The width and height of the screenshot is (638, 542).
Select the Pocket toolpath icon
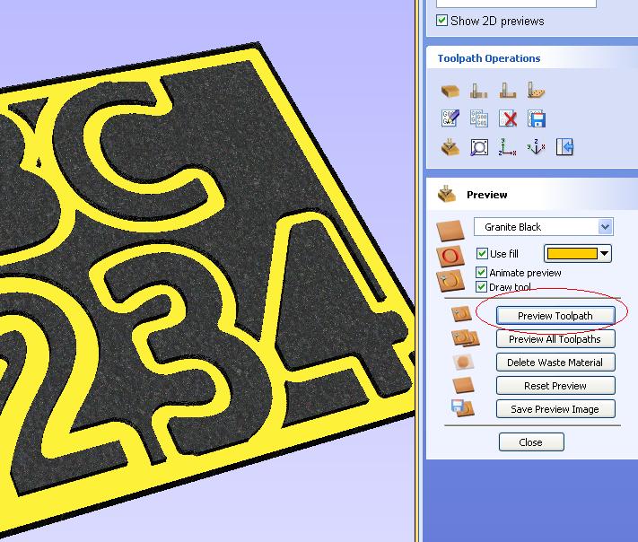click(508, 91)
